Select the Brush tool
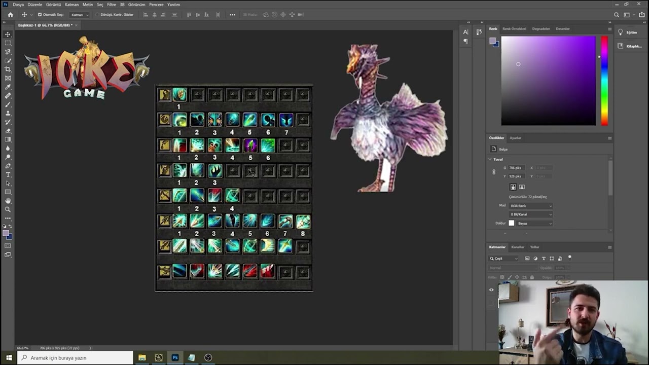 click(8, 104)
